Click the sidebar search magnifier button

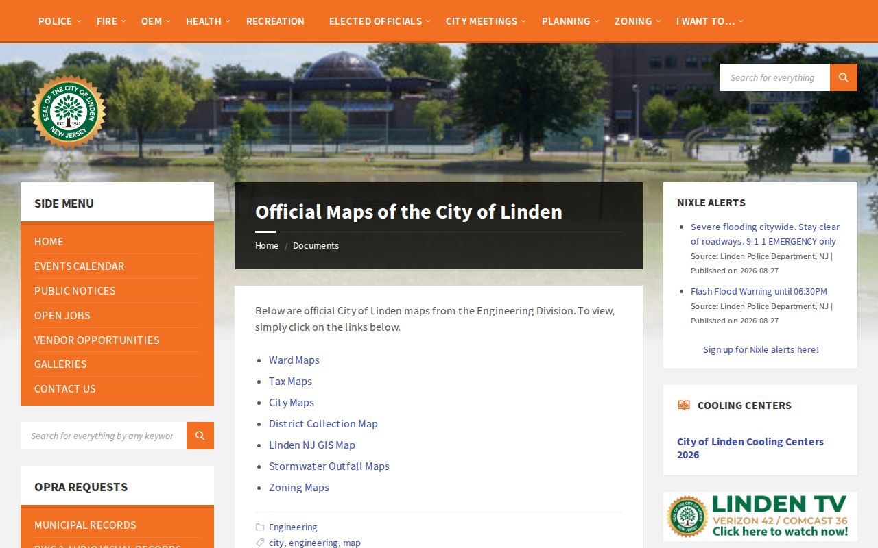coord(200,436)
